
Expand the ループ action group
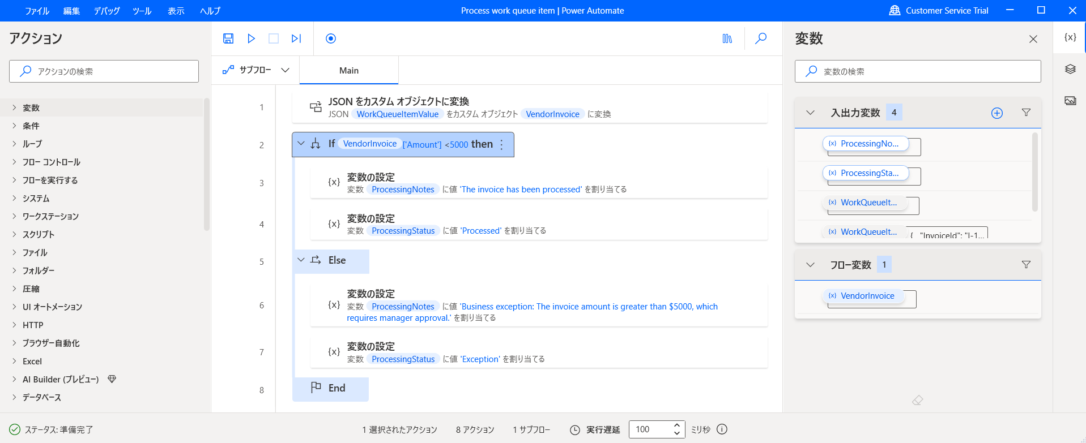pos(14,144)
